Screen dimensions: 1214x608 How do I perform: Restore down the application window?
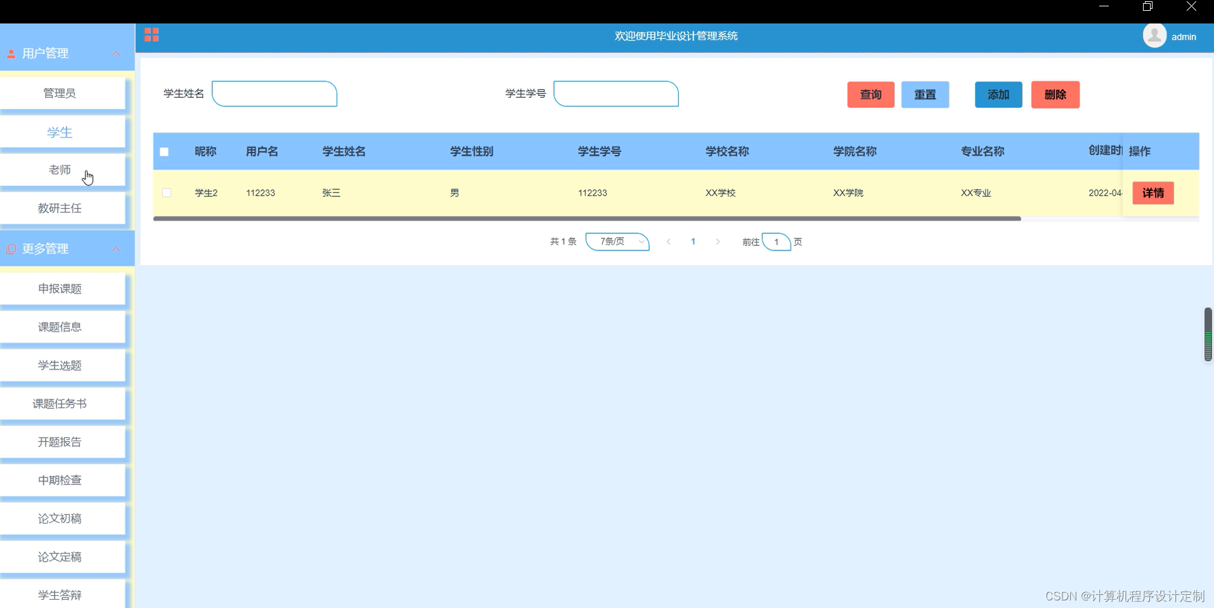coord(1147,6)
